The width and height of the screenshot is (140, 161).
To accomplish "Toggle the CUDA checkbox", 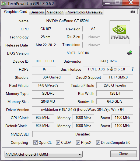I will 58,142.
